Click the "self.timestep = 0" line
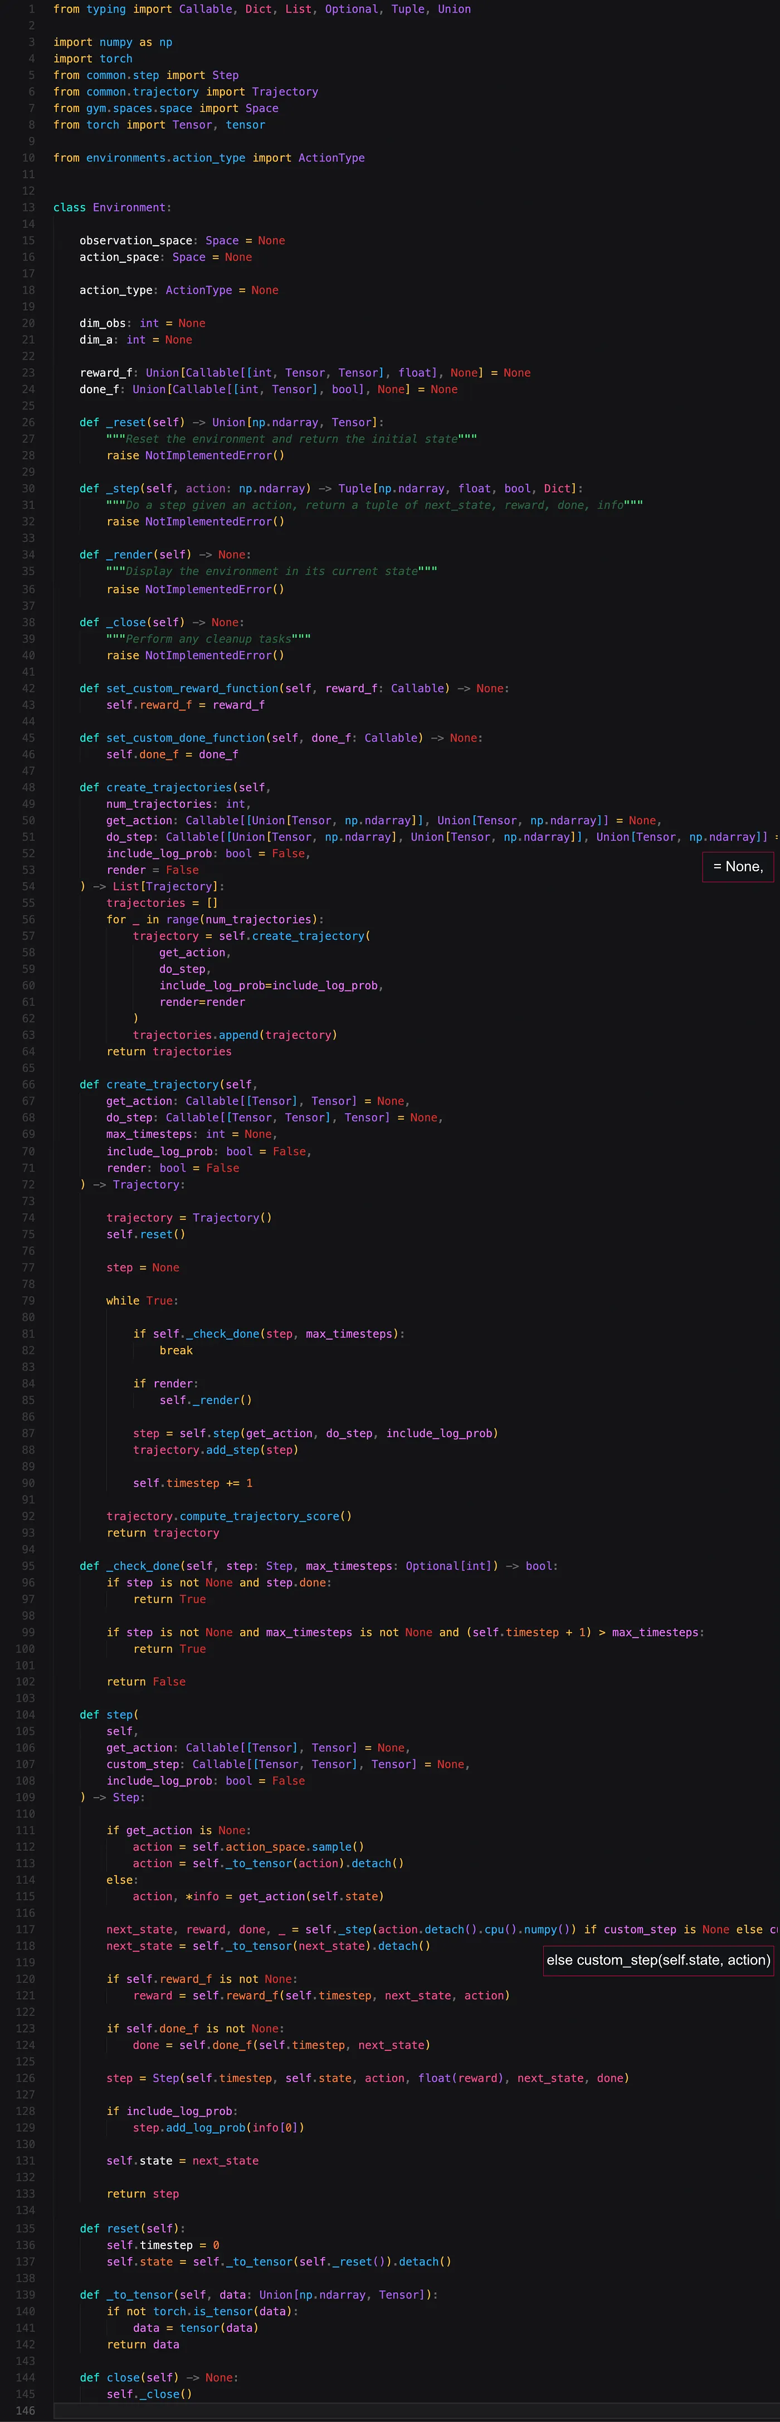The height and width of the screenshot is (2422, 780). tap(163, 2245)
